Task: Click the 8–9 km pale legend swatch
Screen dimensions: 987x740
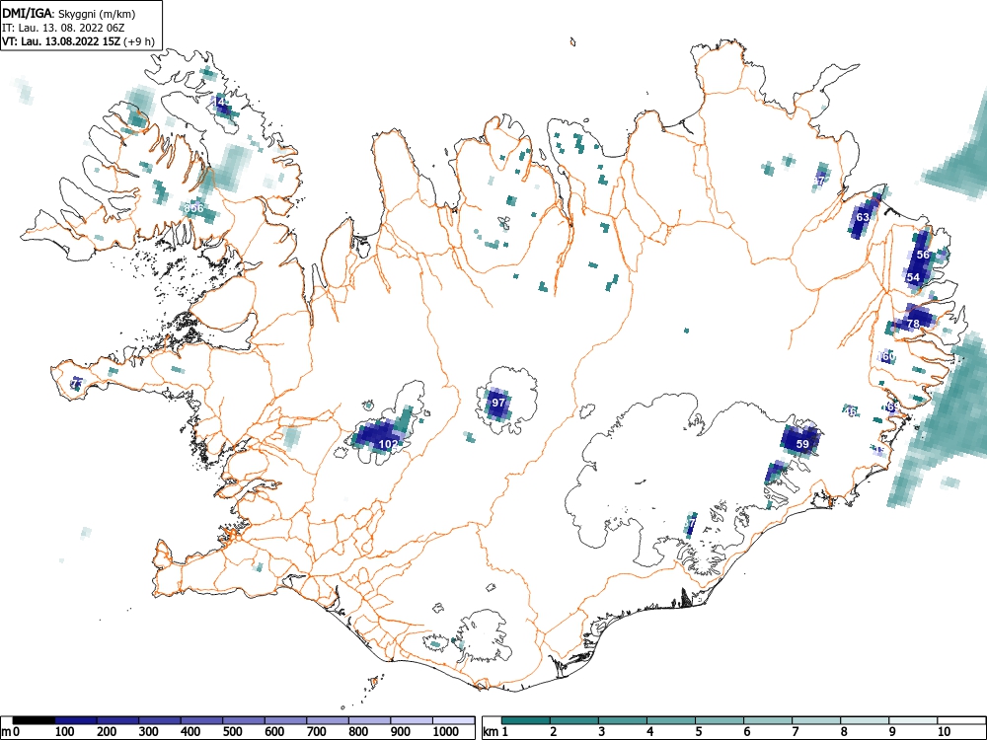Action: tap(866, 720)
